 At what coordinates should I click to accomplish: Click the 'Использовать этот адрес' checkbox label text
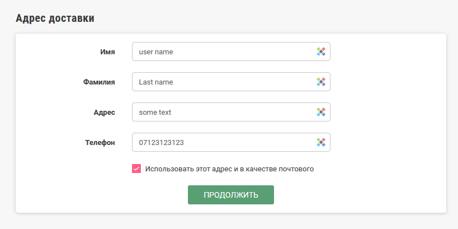(229, 169)
